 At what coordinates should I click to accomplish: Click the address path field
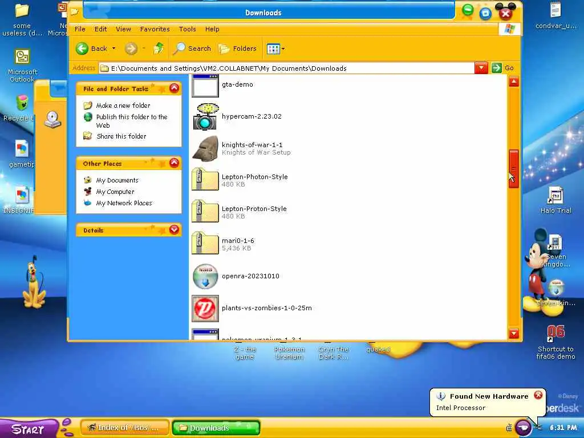[287, 68]
